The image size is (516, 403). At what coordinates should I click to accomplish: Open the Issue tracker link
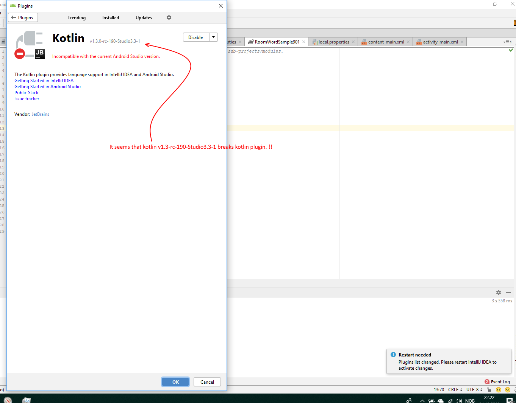pyautogui.click(x=27, y=99)
